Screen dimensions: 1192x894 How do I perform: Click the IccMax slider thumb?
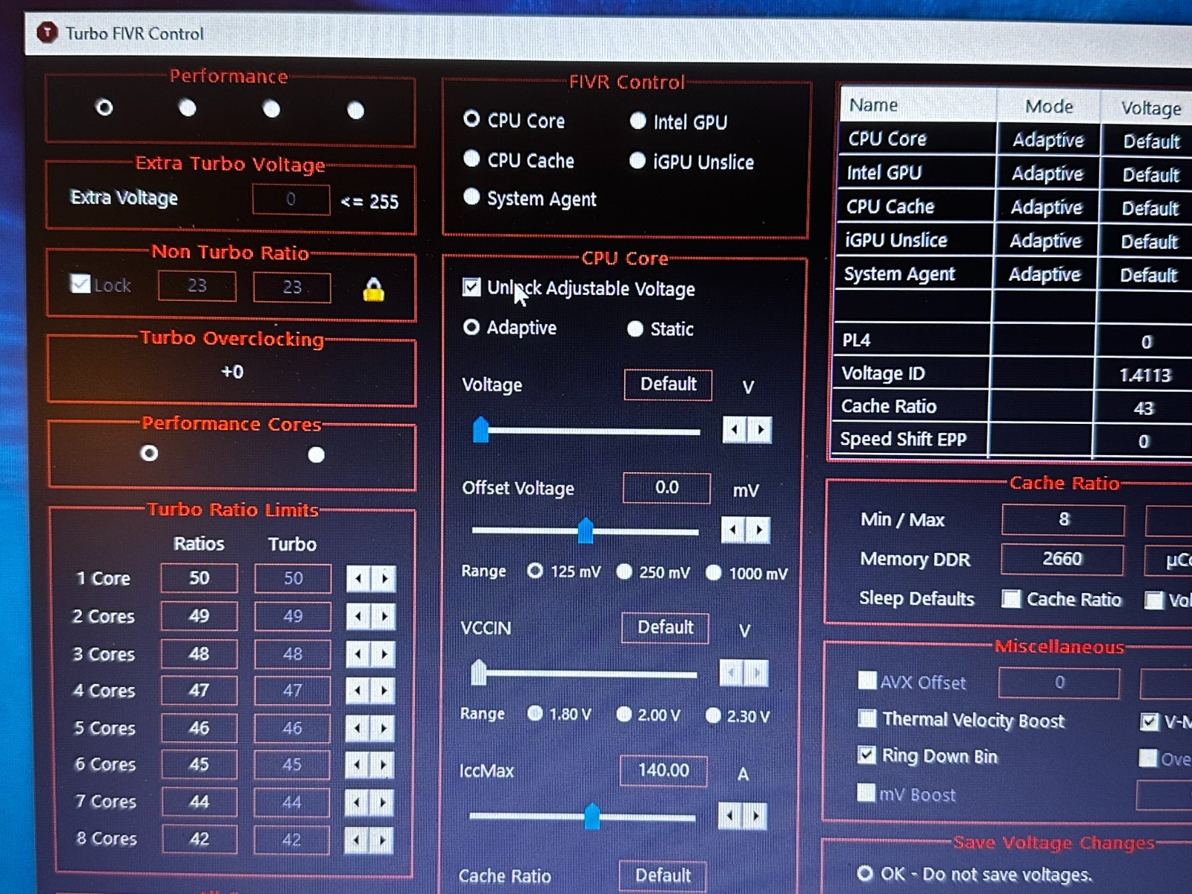point(592,816)
